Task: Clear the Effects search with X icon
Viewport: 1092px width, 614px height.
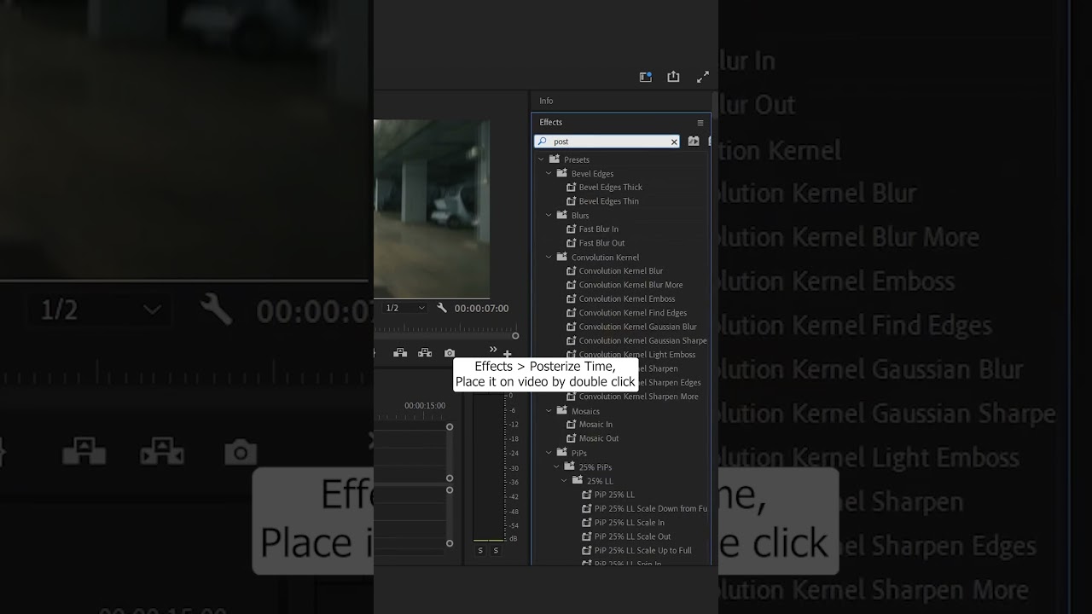Action: [674, 142]
